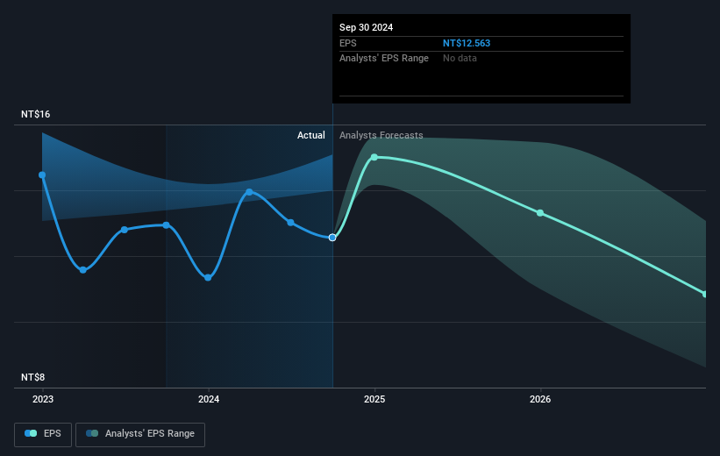Image resolution: width=720 pixels, height=456 pixels.
Task: Click the NT$12.563 EPS value in tooltip
Action: click(x=467, y=43)
